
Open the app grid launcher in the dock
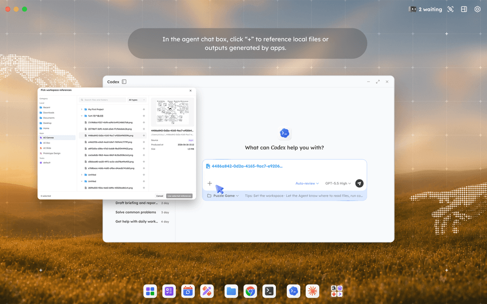pos(150,291)
